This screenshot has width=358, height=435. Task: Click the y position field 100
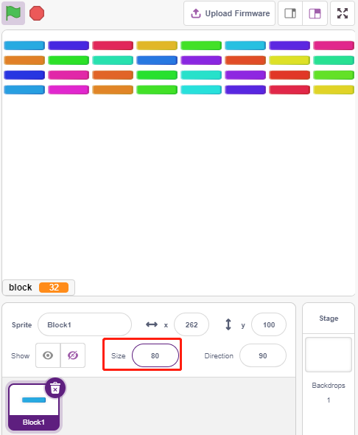(x=269, y=324)
